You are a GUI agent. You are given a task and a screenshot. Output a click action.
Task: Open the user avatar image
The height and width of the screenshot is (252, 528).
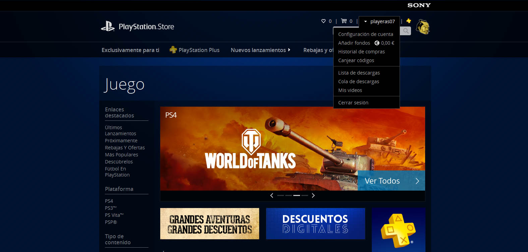pyautogui.click(x=423, y=27)
